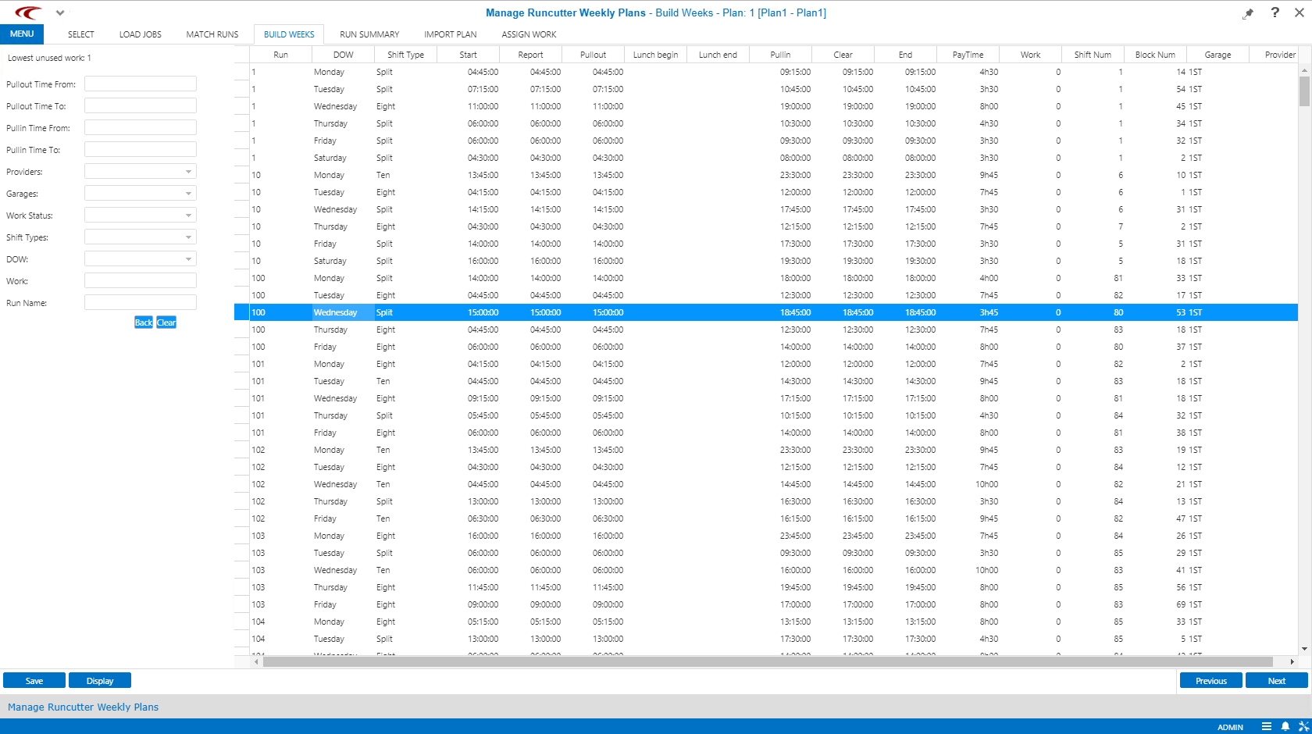Open the tools icon in the bottom-right corner
Screen dimensions: 1312x734
pos(1303,727)
